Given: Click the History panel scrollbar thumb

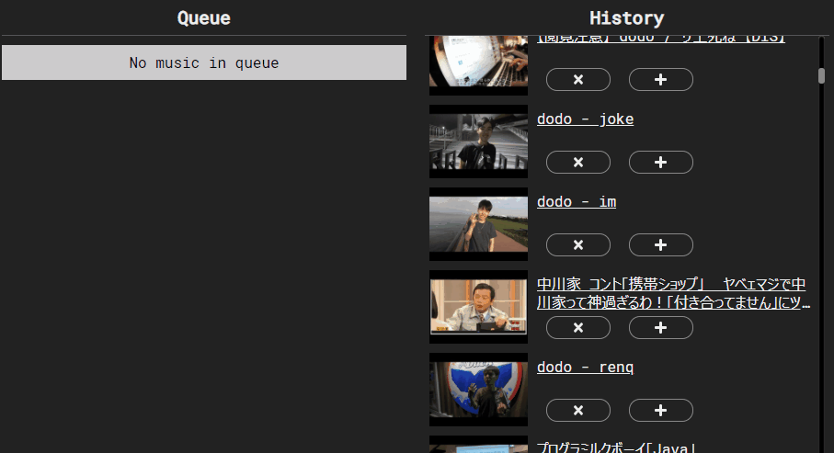Looking at the screenshot, I should (822, 75).
